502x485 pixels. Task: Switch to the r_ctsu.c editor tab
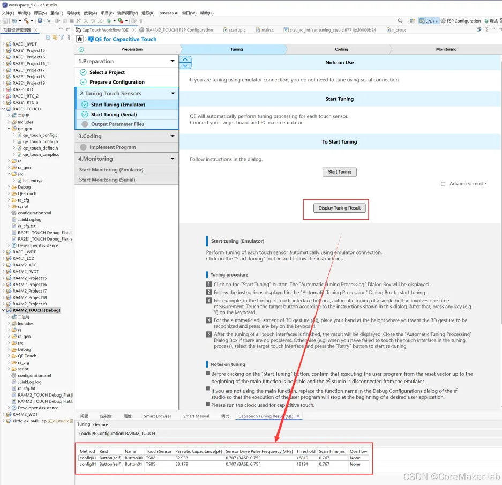click(396, 30)
